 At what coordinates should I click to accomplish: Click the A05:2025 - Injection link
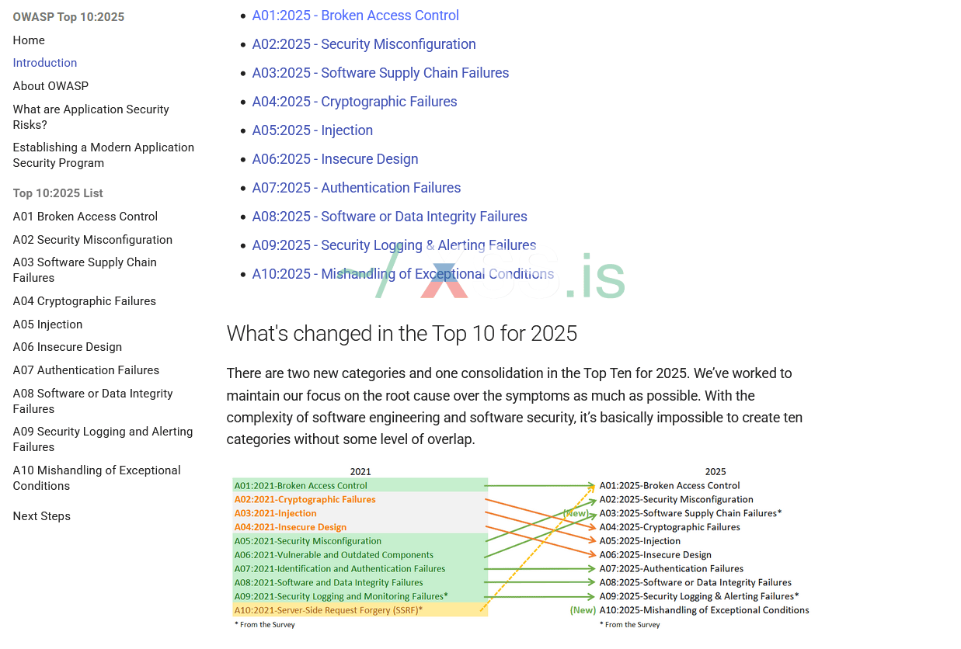point(312,130)
